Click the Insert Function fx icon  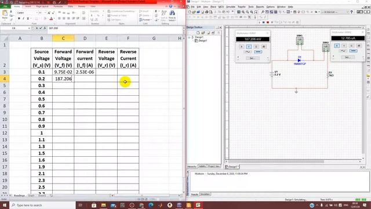click(45, 28)
